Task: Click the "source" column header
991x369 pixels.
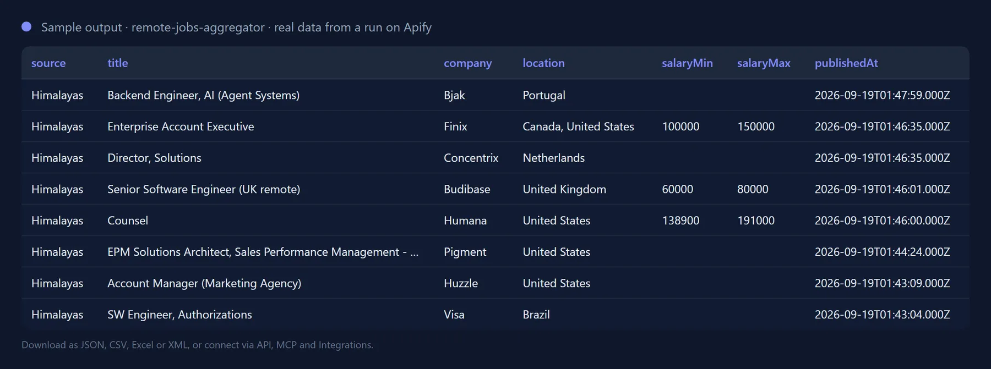Action: (48, 63)
